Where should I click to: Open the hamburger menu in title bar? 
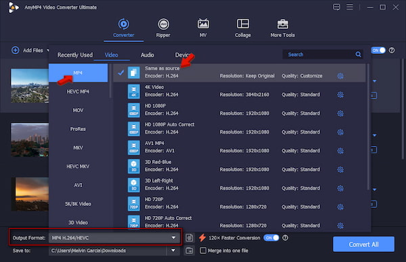point(350,7)
